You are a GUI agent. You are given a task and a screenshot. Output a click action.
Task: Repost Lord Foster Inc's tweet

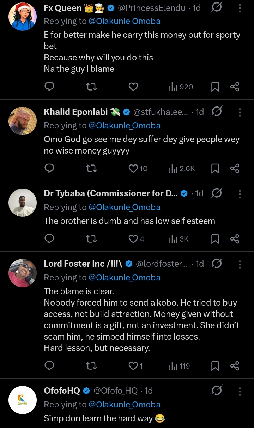click(x=92, y=366)
